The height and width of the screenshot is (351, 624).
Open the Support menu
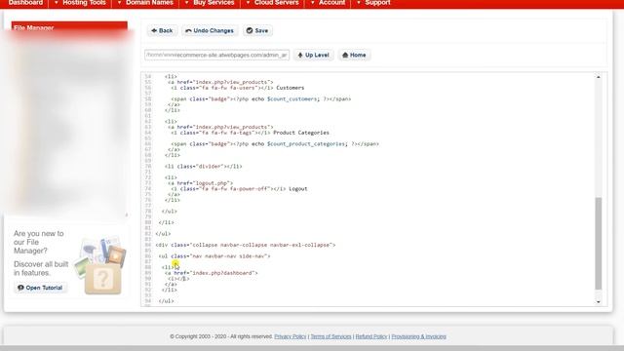pos(377,3)
